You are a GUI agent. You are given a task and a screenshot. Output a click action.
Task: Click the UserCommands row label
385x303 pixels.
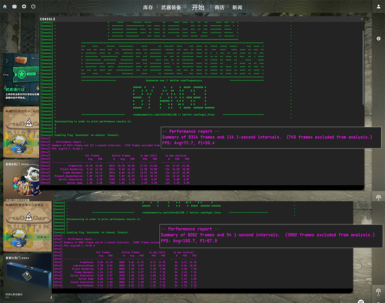coord(85,285)
